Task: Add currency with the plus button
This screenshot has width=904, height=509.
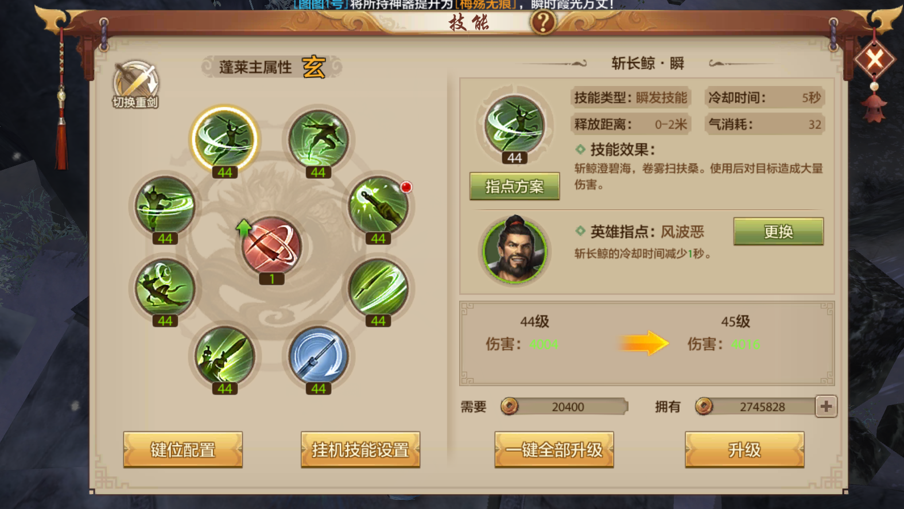Action: click(x=826, y=406)
